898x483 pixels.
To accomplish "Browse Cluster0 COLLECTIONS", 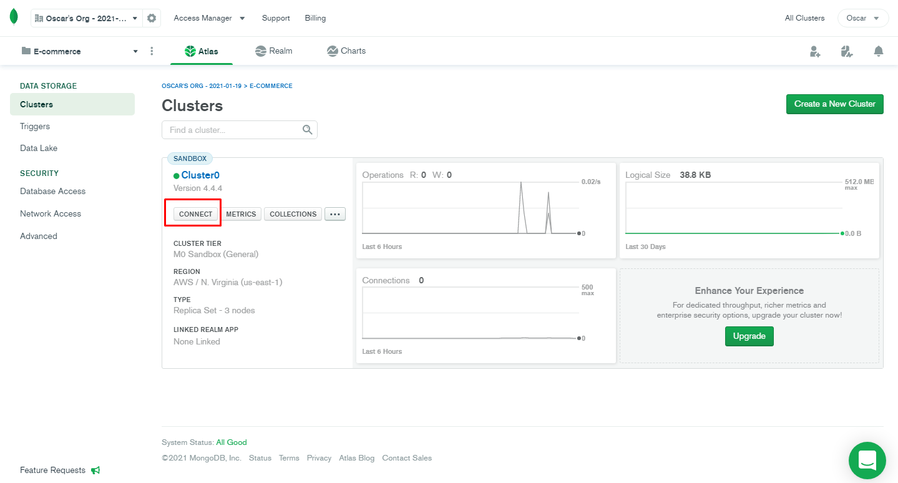I will click(x=293, y=214).
